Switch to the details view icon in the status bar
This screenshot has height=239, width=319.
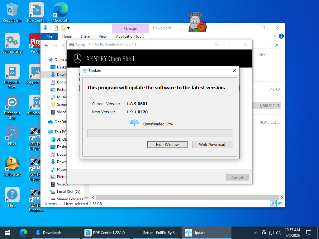pyautogui.click(x=273, y=204)
